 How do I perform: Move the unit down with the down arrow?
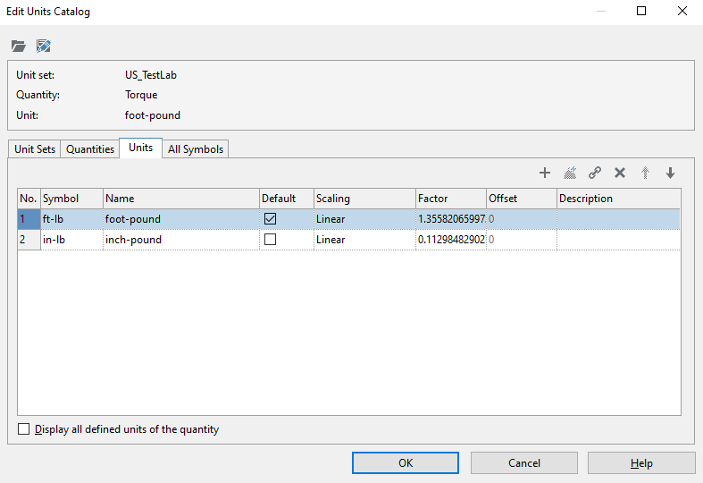click(x=670, y=173)
